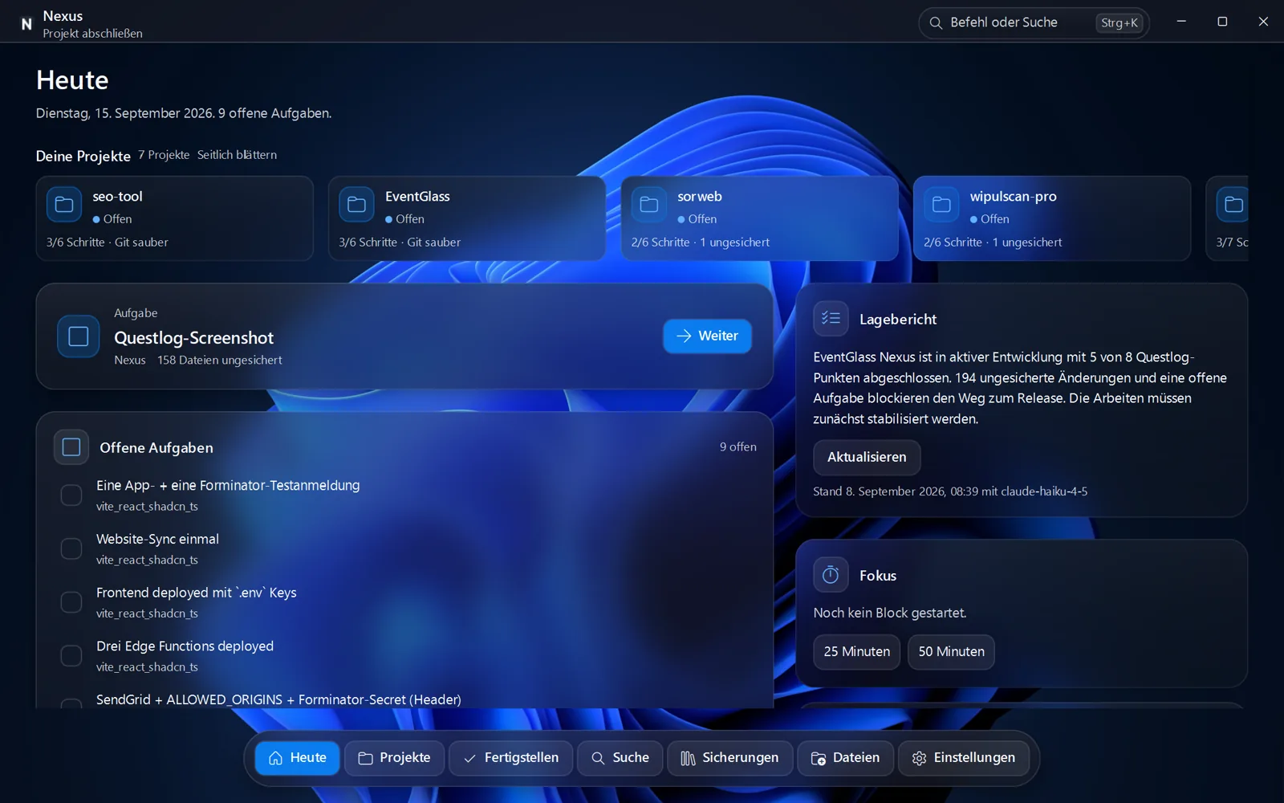1284x803 pixels.
Task: Tick the 'Website-Sync einmal' task checkbox
Action: coord(71,548)
